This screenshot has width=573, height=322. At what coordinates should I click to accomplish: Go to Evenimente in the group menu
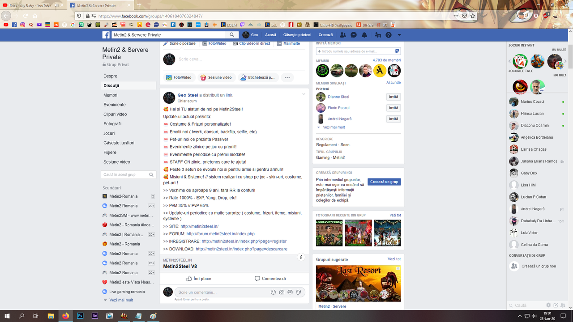(x=115, y=105)
